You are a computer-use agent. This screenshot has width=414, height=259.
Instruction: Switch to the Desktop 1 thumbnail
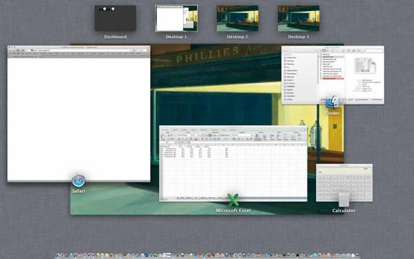[176, 18]
